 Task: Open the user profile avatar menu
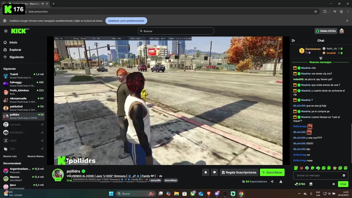pos(342,31)
